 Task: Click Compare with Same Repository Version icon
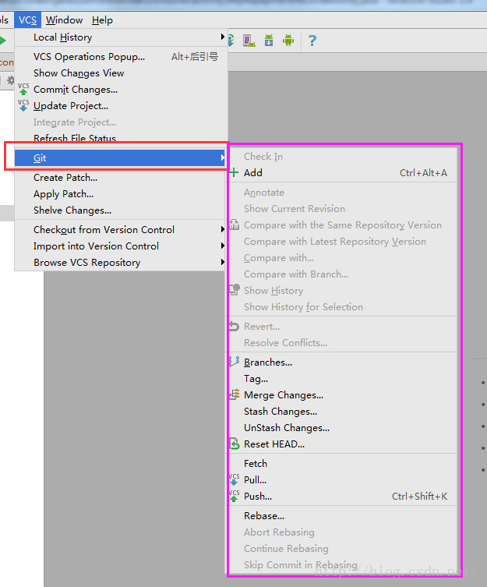pyautogui.click(x=235, y=225)
